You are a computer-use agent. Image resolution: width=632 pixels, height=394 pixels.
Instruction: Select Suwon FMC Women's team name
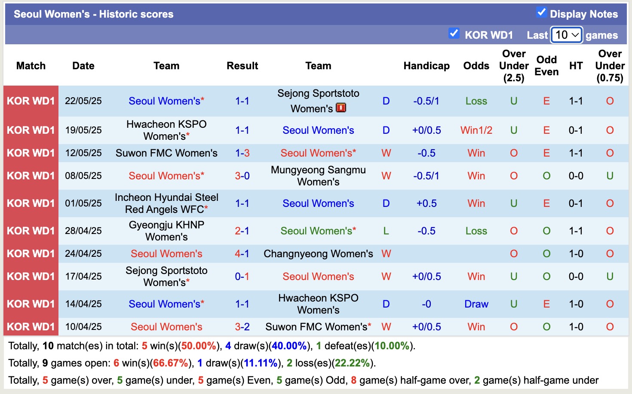(166, 153)
